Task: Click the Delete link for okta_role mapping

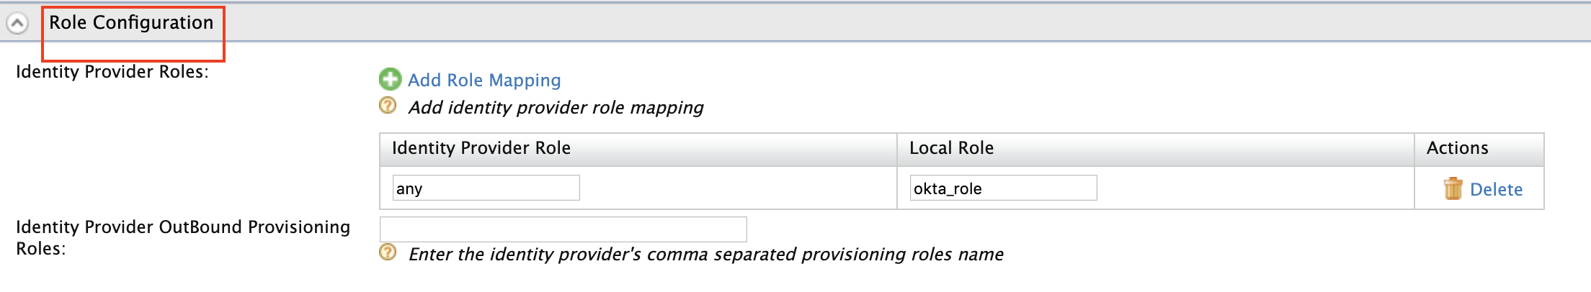Action: pyautogui.click(x=1496, y=189)
